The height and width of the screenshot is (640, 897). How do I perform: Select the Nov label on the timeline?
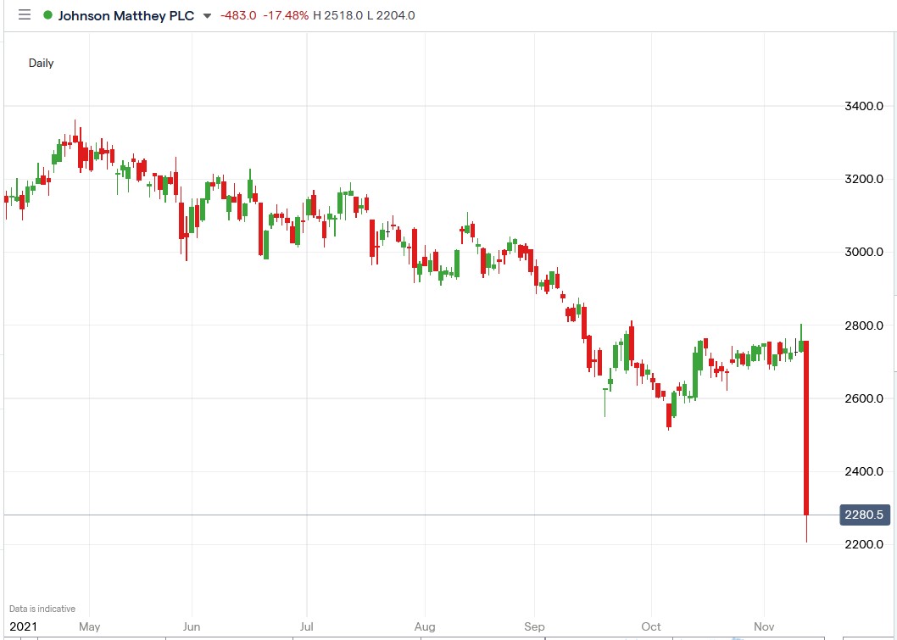pos(763,626)
